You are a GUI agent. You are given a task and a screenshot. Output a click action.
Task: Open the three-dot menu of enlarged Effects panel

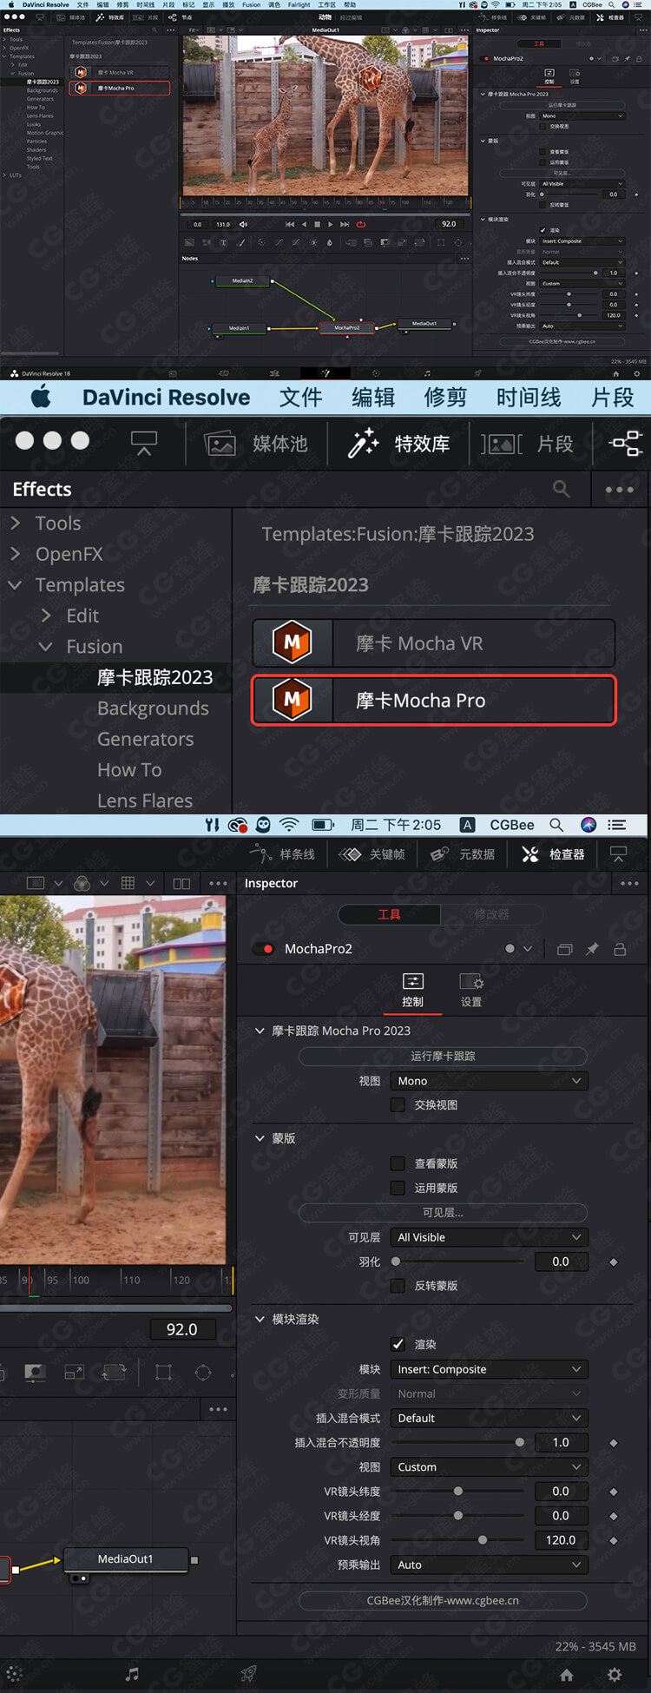[620, 490]
